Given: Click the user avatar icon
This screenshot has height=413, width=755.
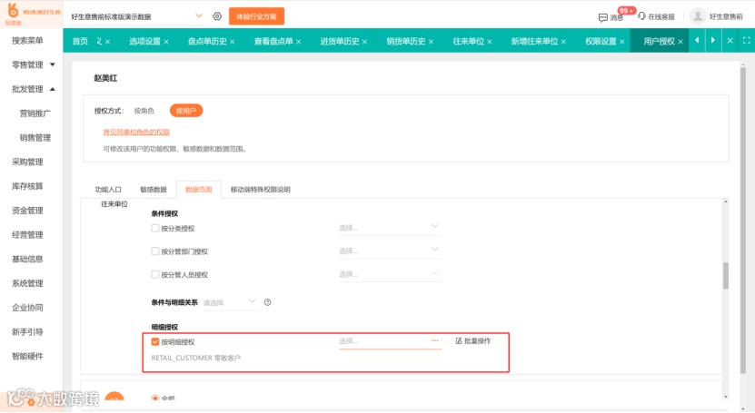Looking at the screenshot, I should click(x=697, y=16).
